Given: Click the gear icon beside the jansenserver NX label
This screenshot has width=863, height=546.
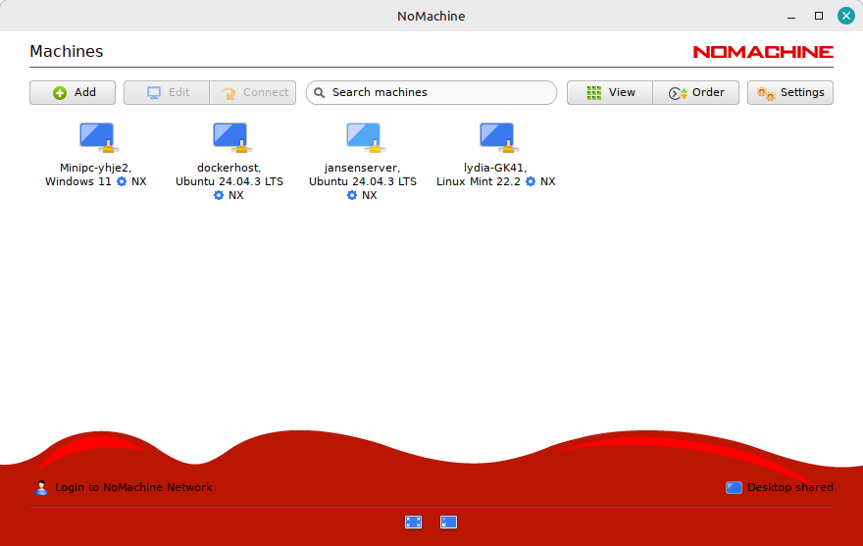Looking at the screenshot, I should pos(352,195).
